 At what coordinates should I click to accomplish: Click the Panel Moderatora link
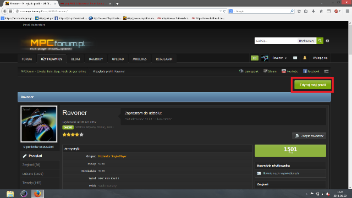coord(34,25)
